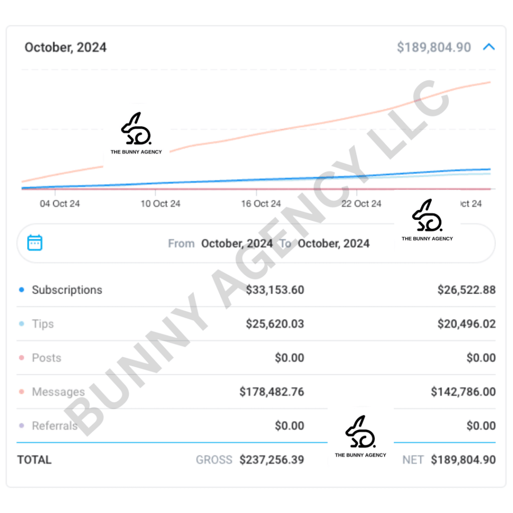Click the $189,804.90 header total
The image size is (513, 513).
coord(434,48)
